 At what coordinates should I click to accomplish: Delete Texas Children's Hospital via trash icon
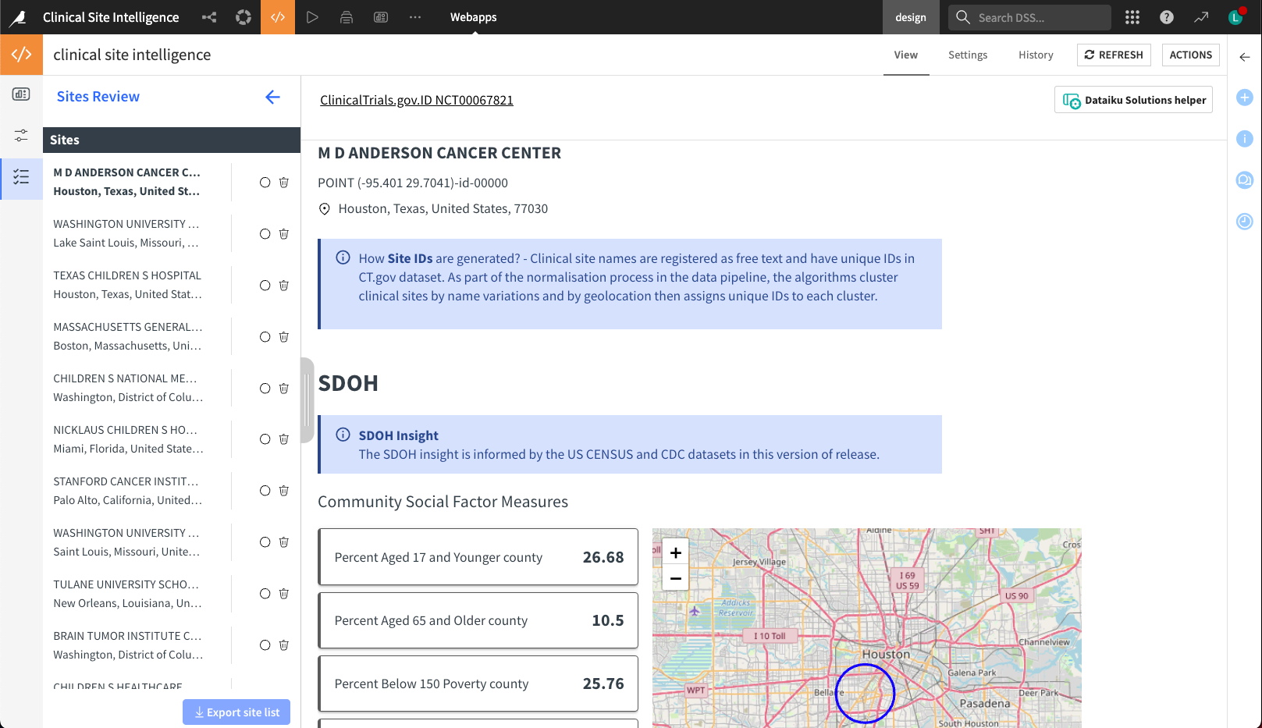(283, 285)
